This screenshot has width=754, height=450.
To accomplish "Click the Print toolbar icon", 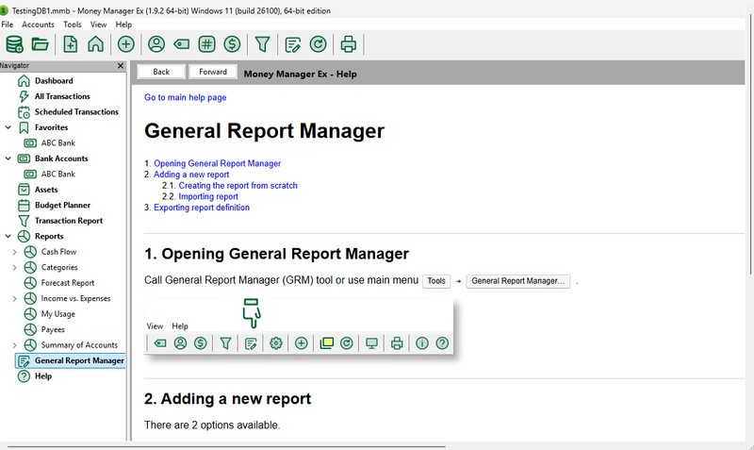I will (x=348, y=44).
